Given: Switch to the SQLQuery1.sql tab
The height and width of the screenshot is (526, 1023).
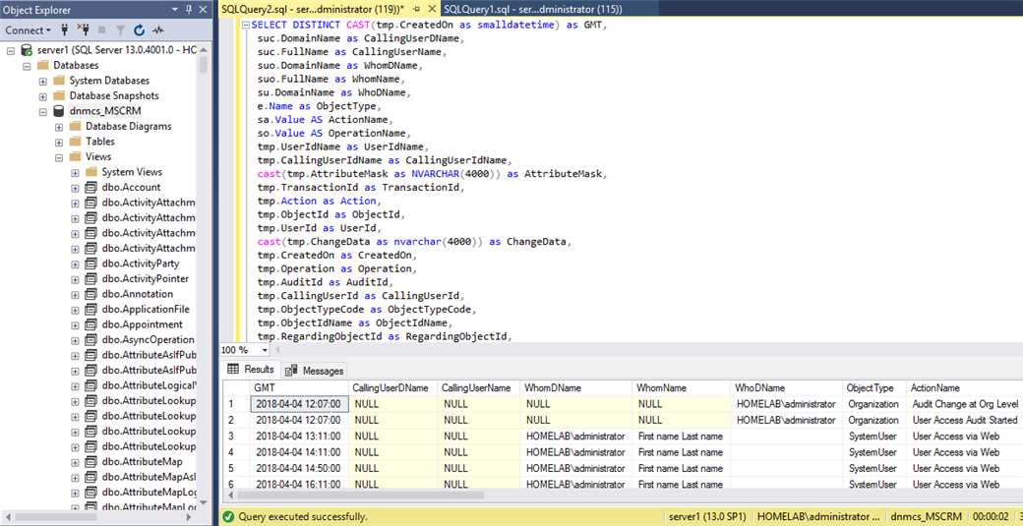Looking at the screenshot, I should (x=532, y=9).
